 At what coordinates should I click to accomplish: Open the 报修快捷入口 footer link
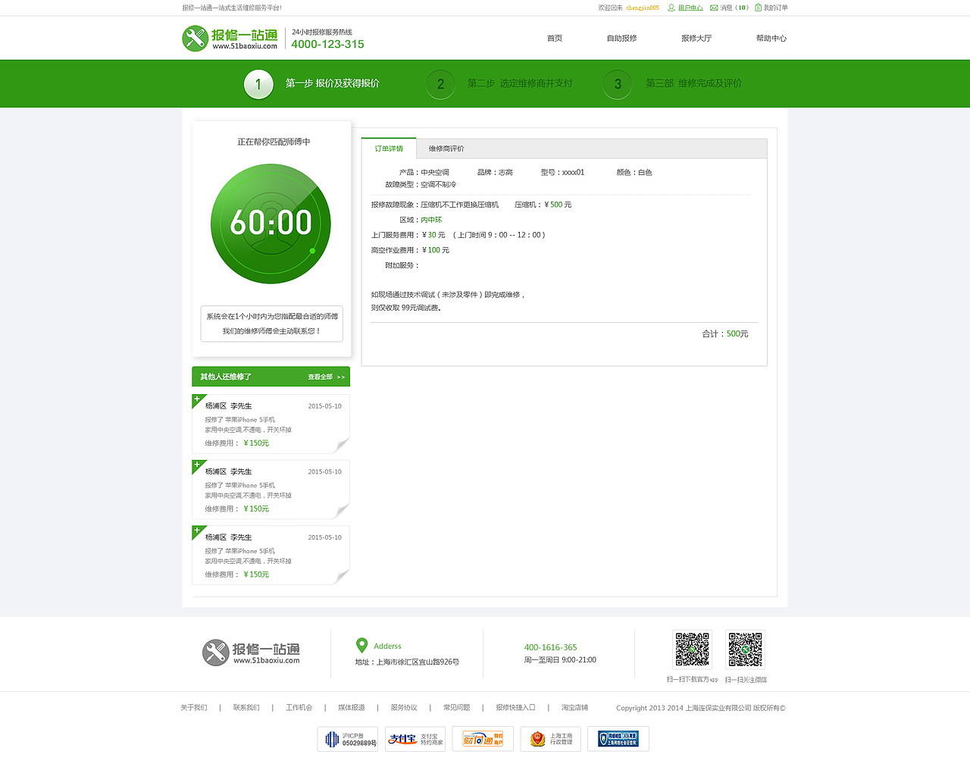pos(516,708)
